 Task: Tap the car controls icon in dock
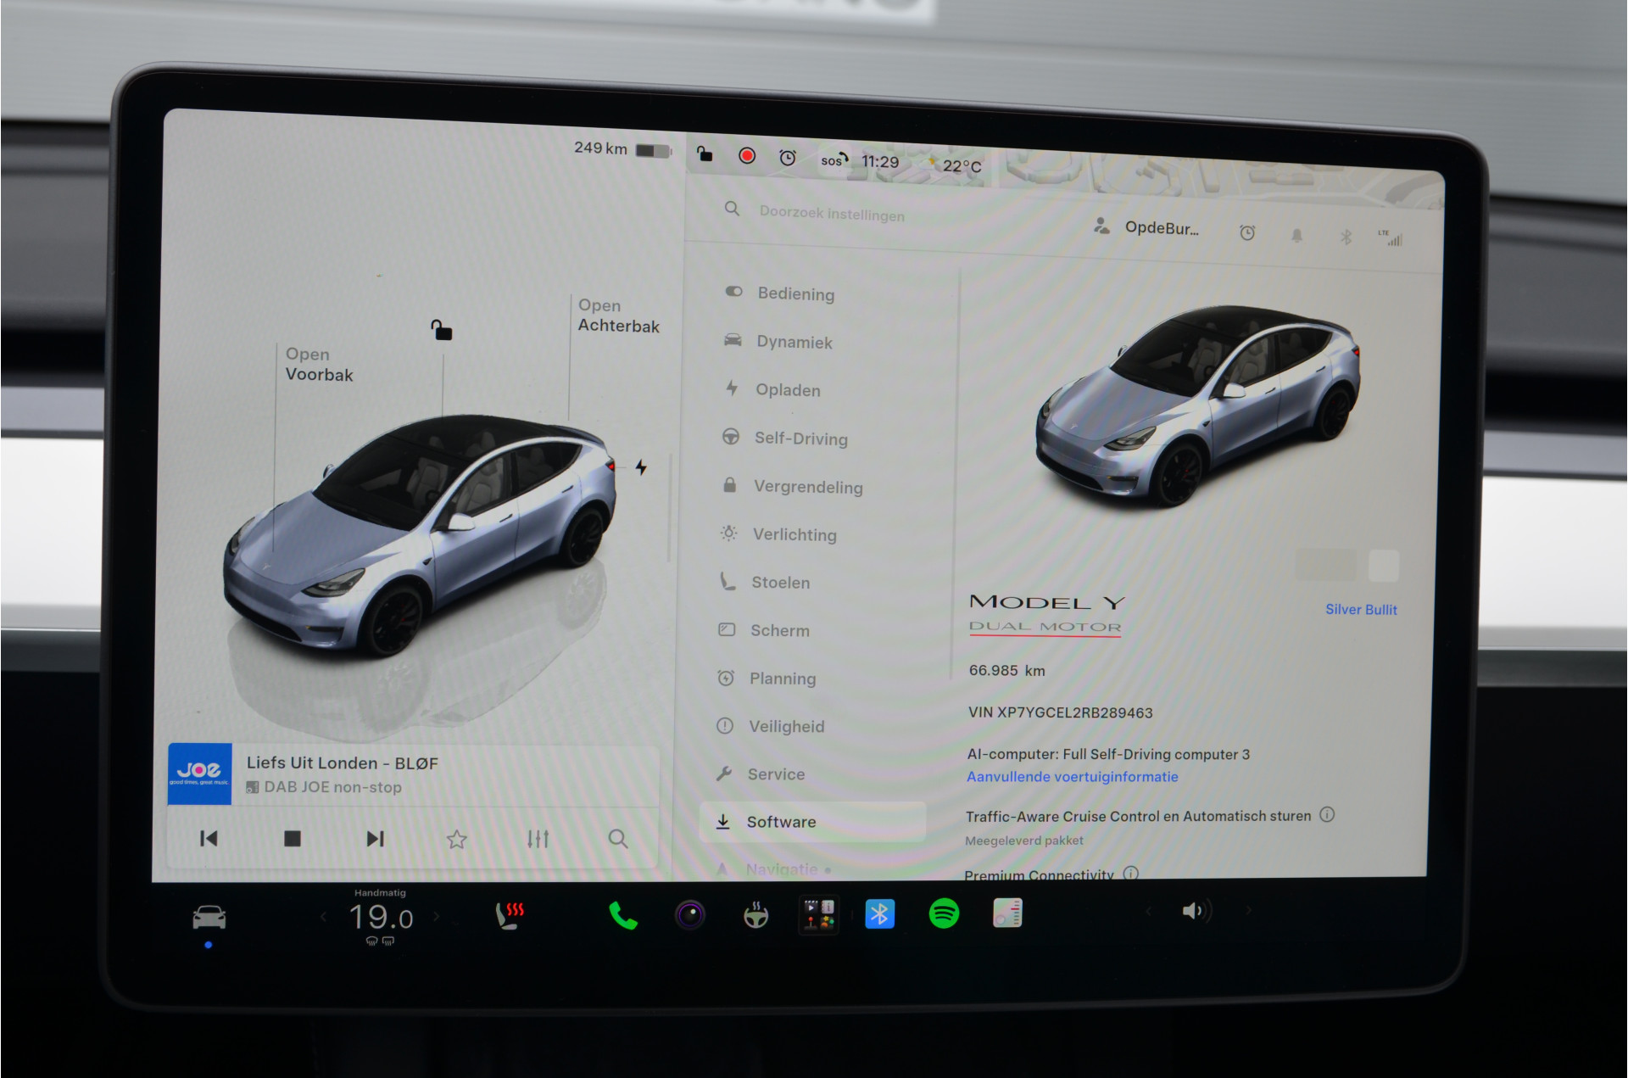pos(209,917)
